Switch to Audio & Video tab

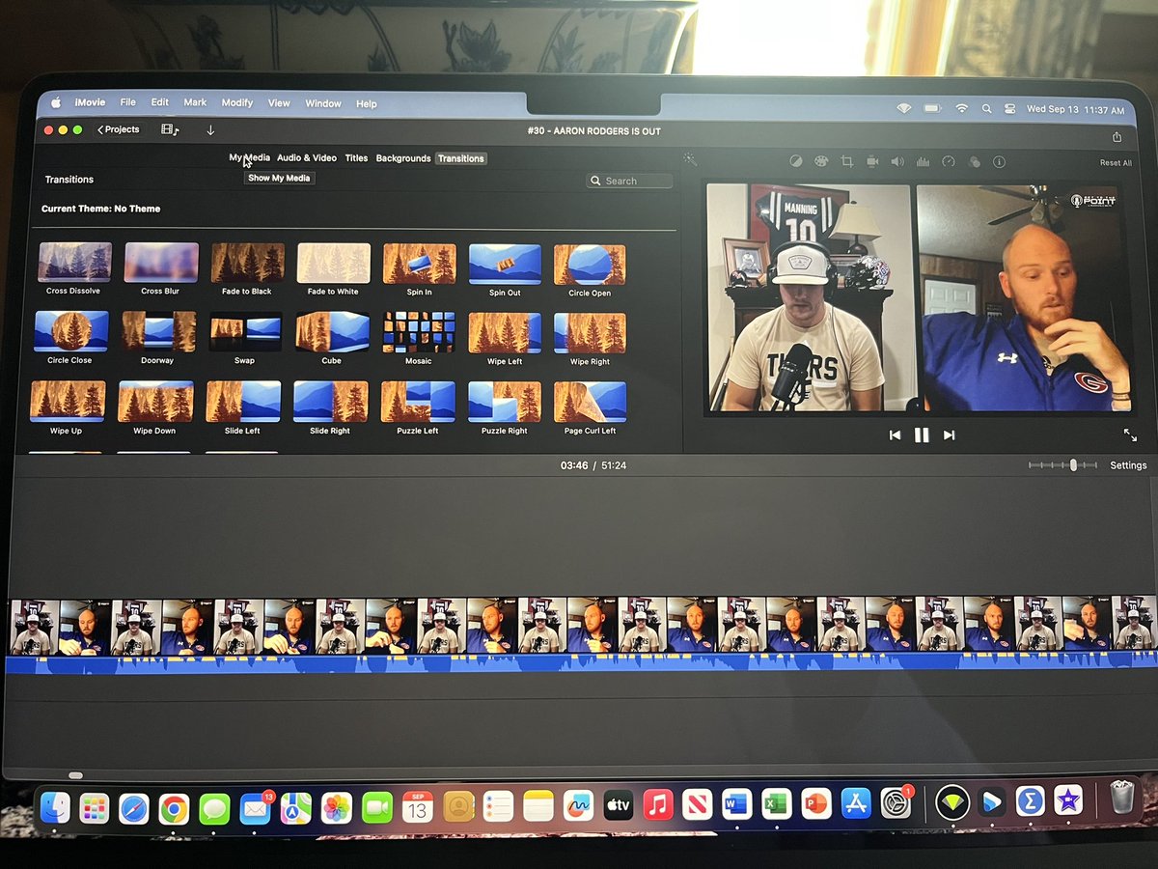(x=307, y=157)
